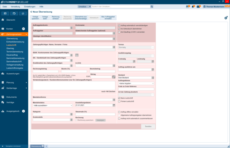The width and height of the screenshot is (230, 148).
Task: Open the settings gears icon
Action: pos(226,18)
